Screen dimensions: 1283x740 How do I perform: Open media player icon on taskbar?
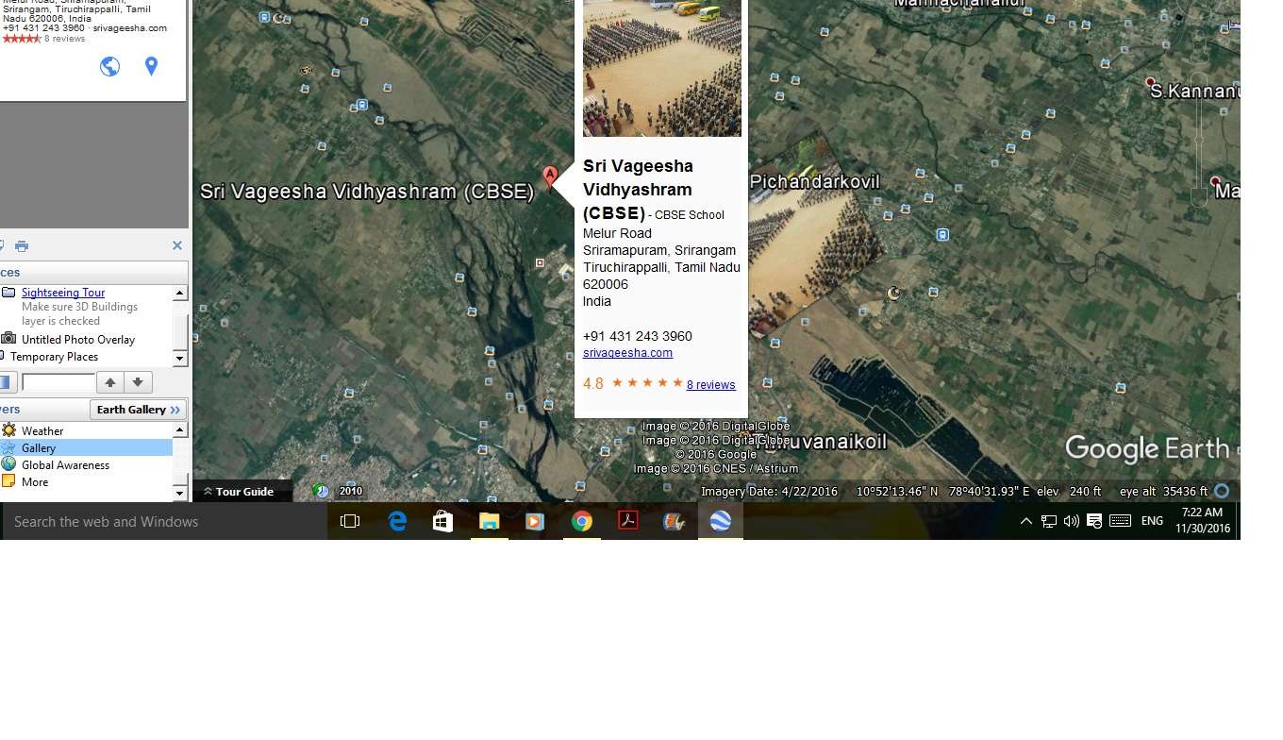coord(535,521)
